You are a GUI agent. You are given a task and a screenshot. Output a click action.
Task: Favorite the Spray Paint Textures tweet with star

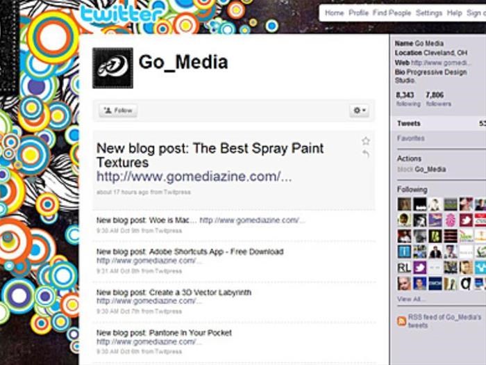(366, 141)
